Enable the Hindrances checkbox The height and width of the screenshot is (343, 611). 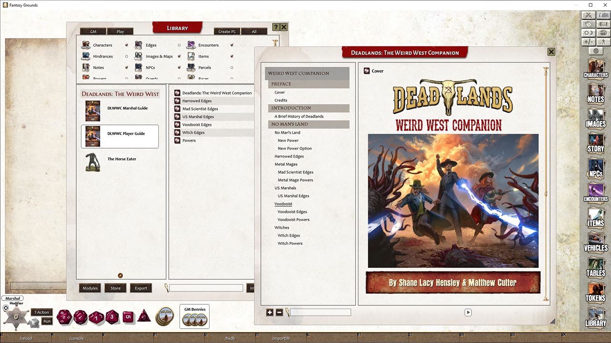[x=126, y=56]
